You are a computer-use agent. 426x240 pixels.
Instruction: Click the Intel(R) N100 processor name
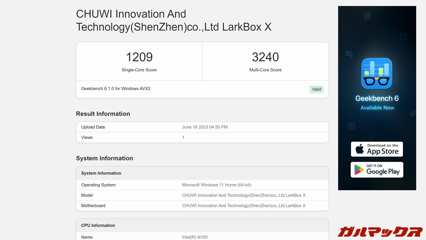(195, 237)
